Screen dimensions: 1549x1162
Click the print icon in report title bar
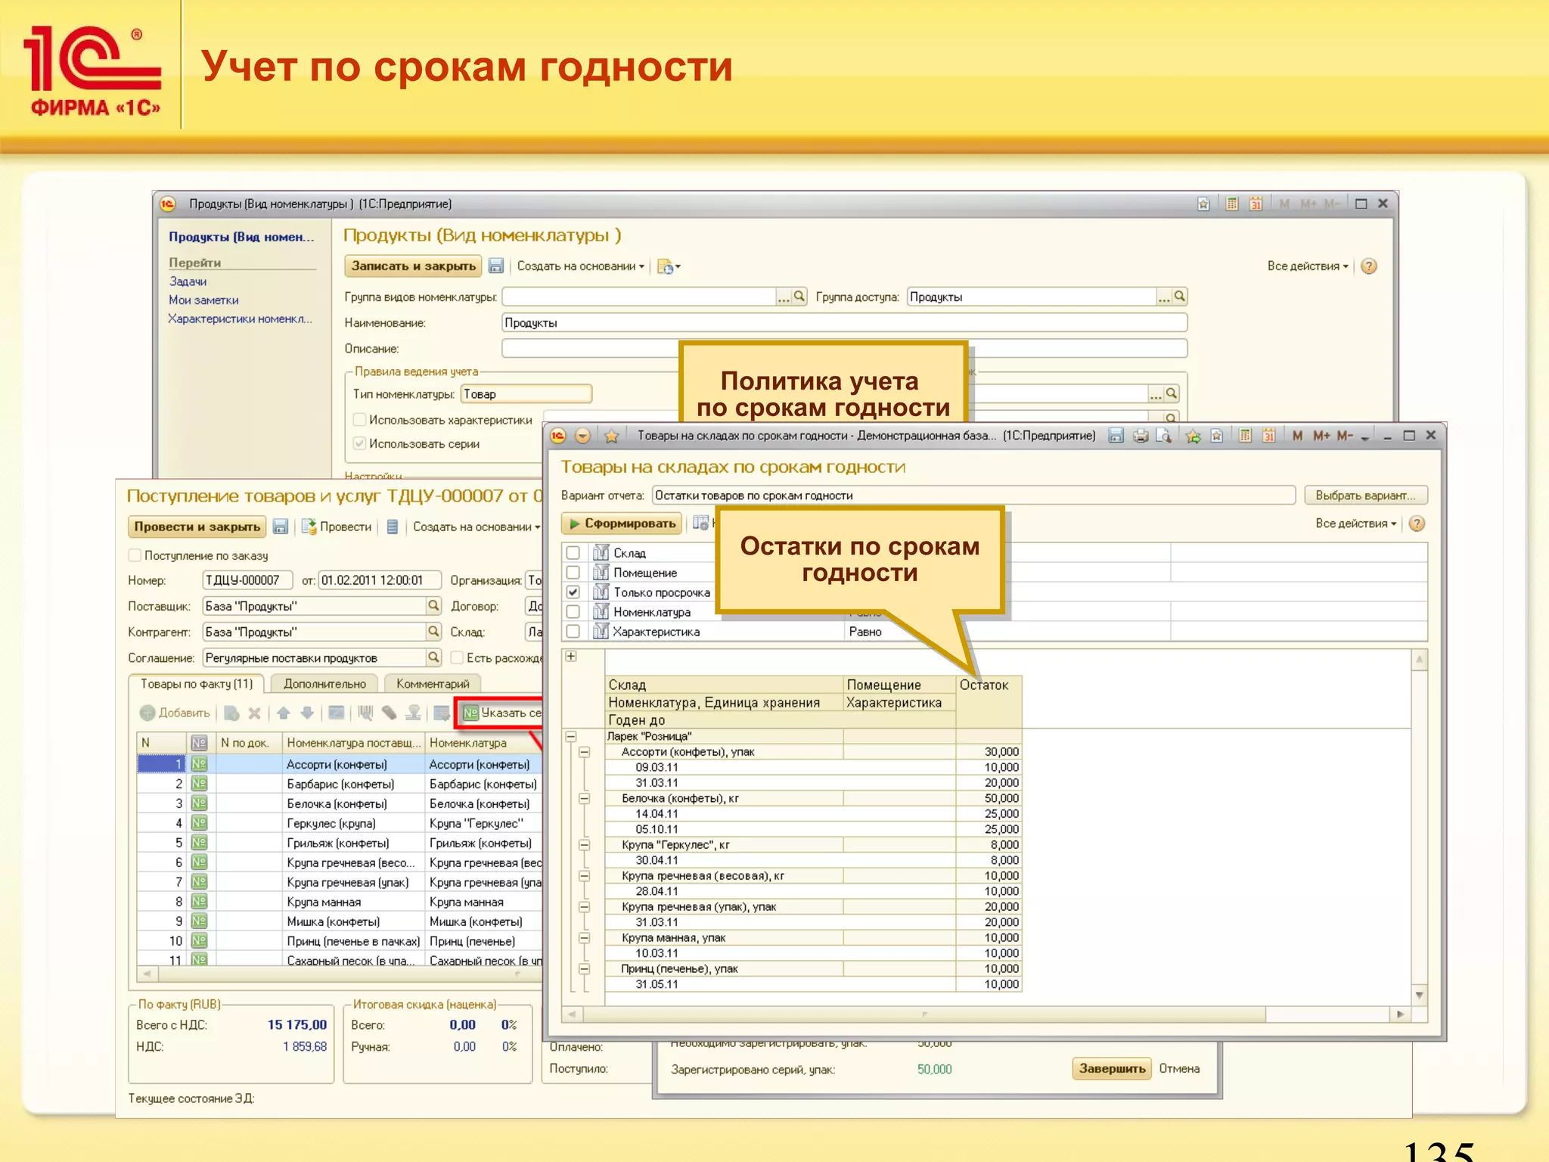(1141, 436)
